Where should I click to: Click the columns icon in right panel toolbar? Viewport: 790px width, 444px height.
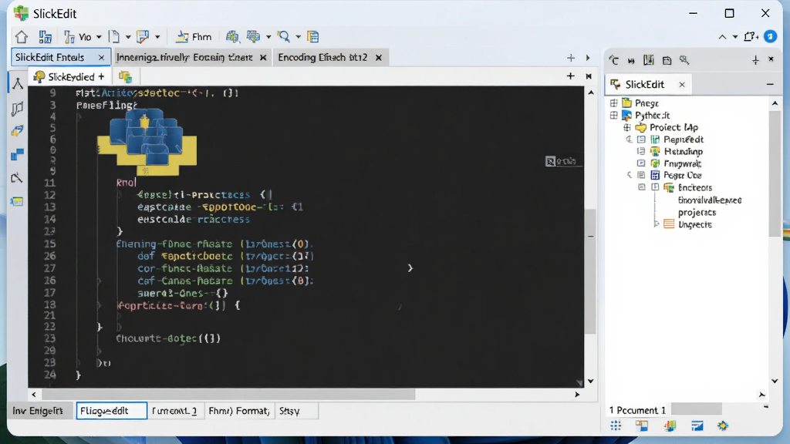tap(649, 60)
